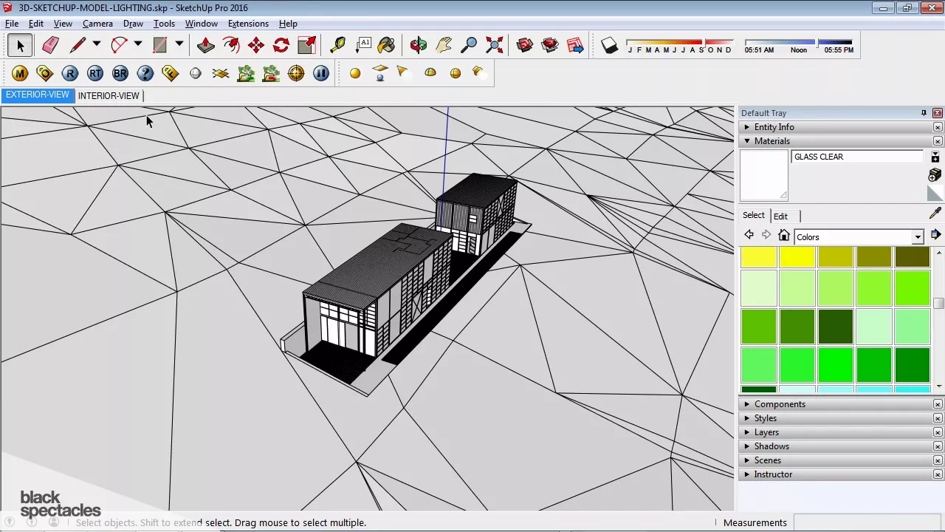945x532 pixels.
Task: Pick the Pan hand tool
Action: pos(444,46)
